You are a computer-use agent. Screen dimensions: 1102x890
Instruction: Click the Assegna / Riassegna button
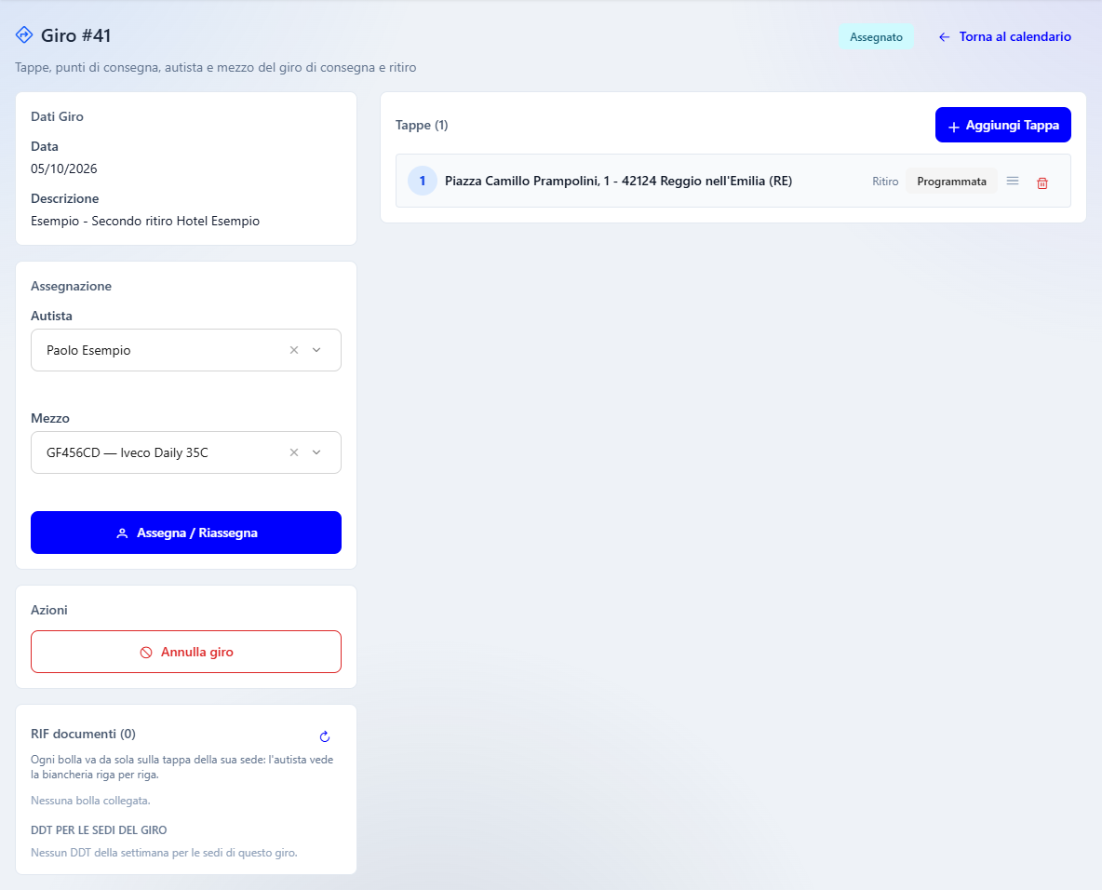(x=186, y=533)
